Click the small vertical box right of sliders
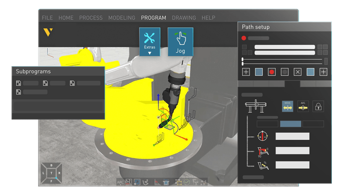The width and height of the screenshot is (342, 196). tap(326, 61)
